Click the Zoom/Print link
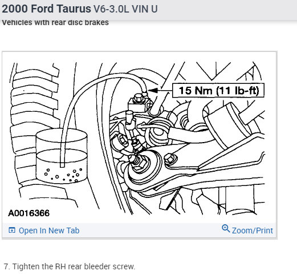Viewport: 297px width, 275px height. pos(253,230)
